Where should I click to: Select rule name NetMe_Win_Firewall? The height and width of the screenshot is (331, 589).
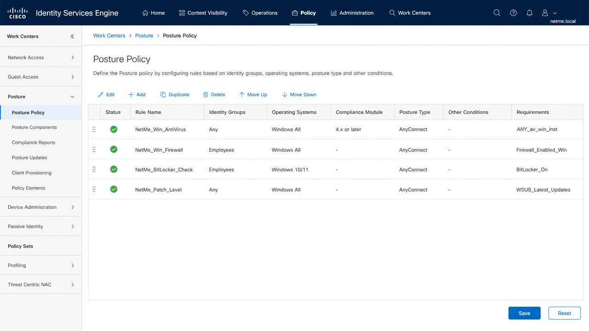tap(159, 150)
